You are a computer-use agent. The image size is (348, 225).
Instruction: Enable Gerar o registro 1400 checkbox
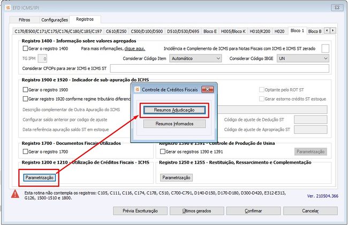[26, 48]
